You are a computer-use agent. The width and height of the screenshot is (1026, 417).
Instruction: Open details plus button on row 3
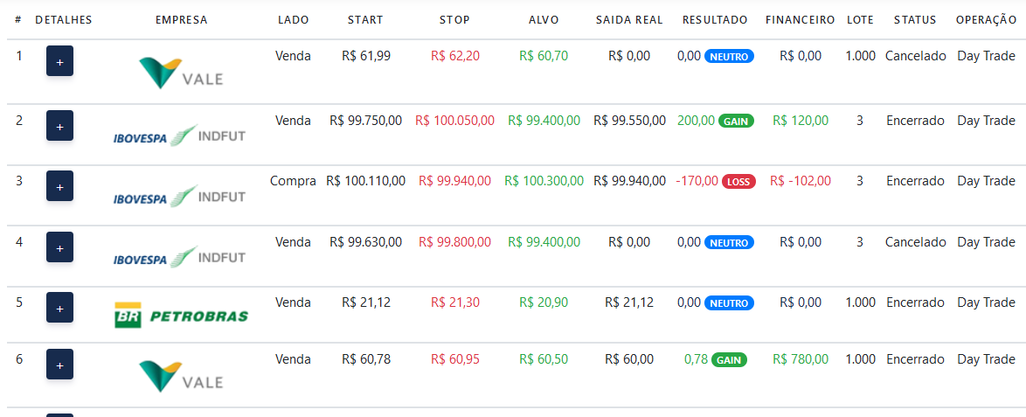click(59, 186)
